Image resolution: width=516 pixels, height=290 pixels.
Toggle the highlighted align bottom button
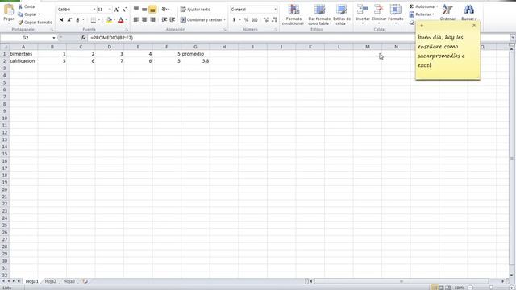click(152, 10)
